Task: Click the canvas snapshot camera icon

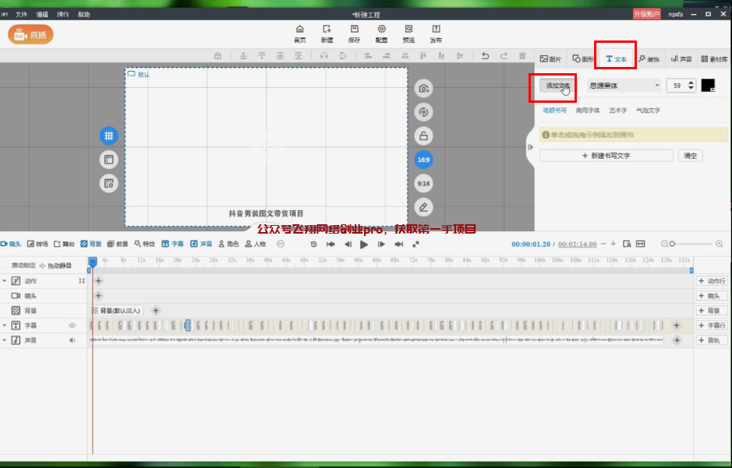Action: (423, 88)
